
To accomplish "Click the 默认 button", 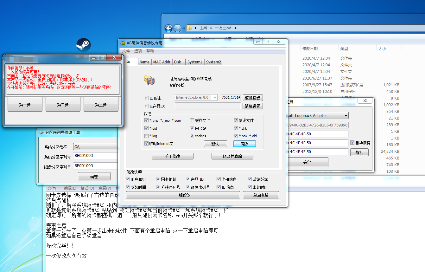I will [215, 144].
